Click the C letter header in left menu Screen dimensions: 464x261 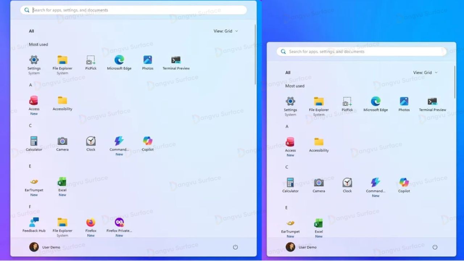[x=30, y=125]
